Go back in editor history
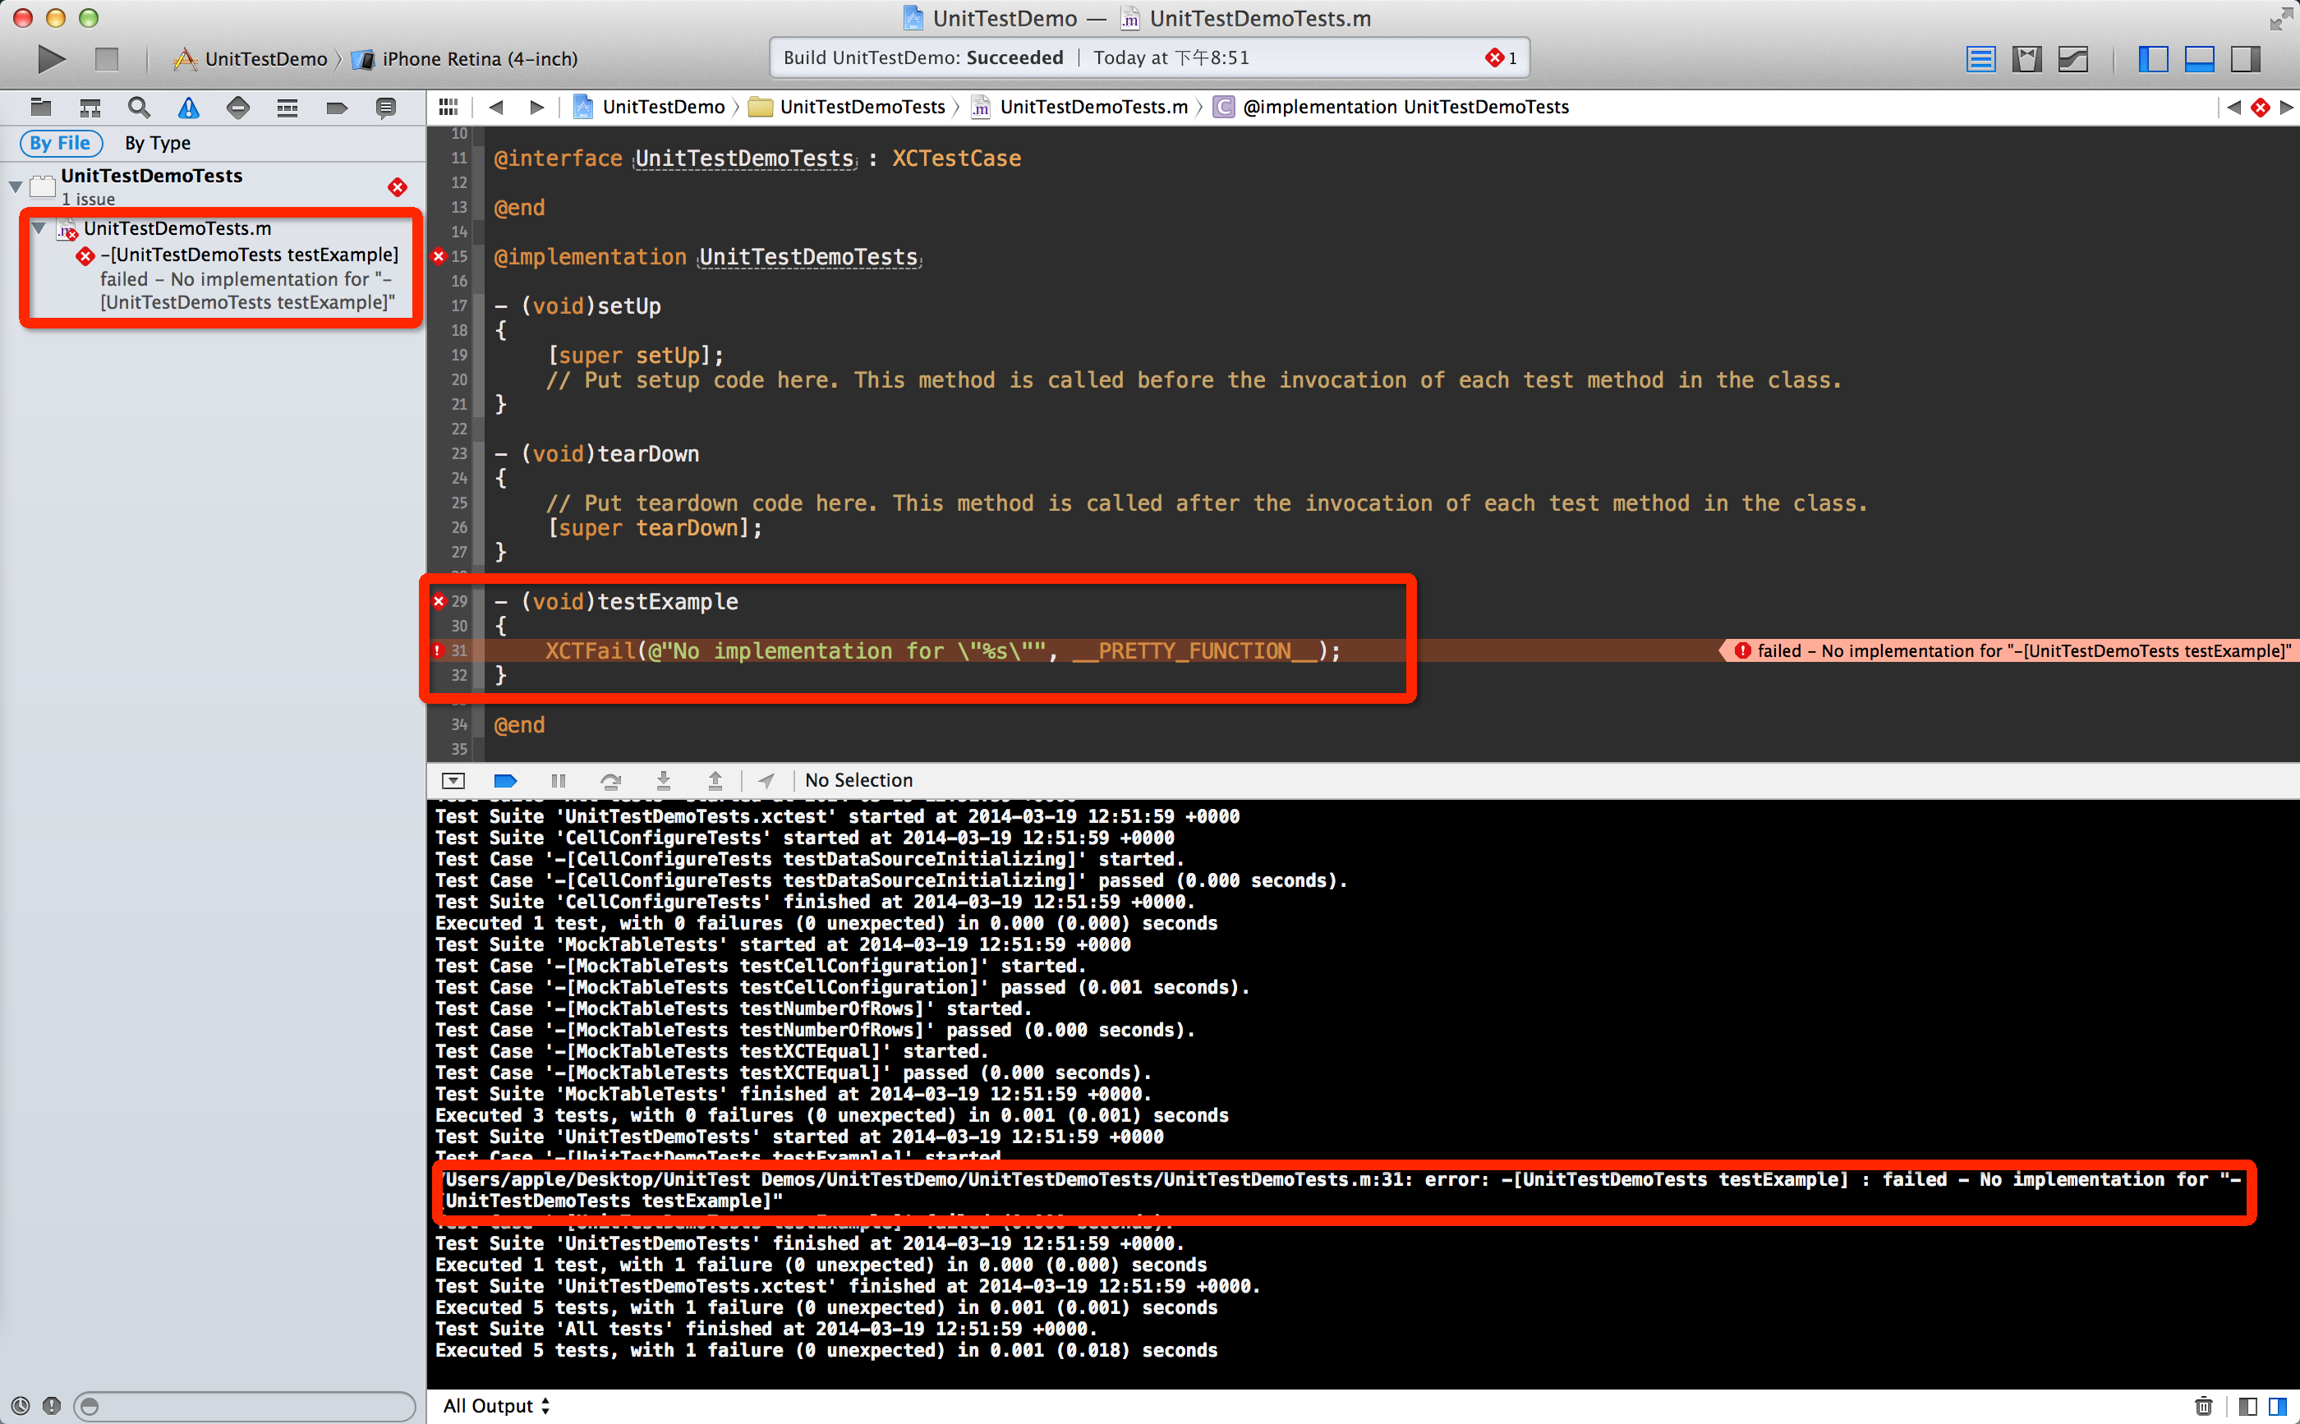 [x=496, y=108]
